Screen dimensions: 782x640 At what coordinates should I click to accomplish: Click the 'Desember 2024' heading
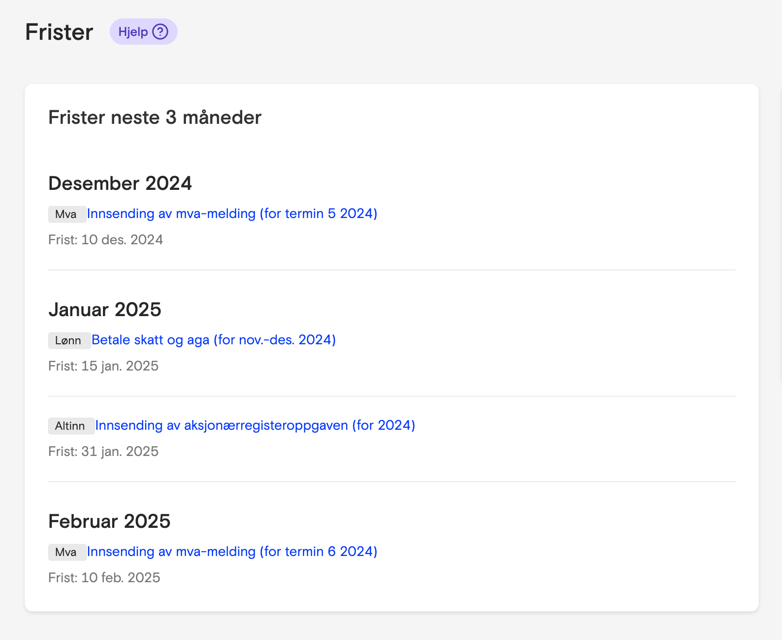tap(120, 184)
